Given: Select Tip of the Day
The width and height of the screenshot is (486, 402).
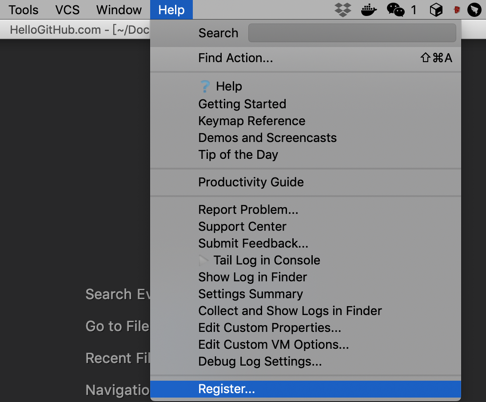Looking at the screenshot, I should (238, 155).
